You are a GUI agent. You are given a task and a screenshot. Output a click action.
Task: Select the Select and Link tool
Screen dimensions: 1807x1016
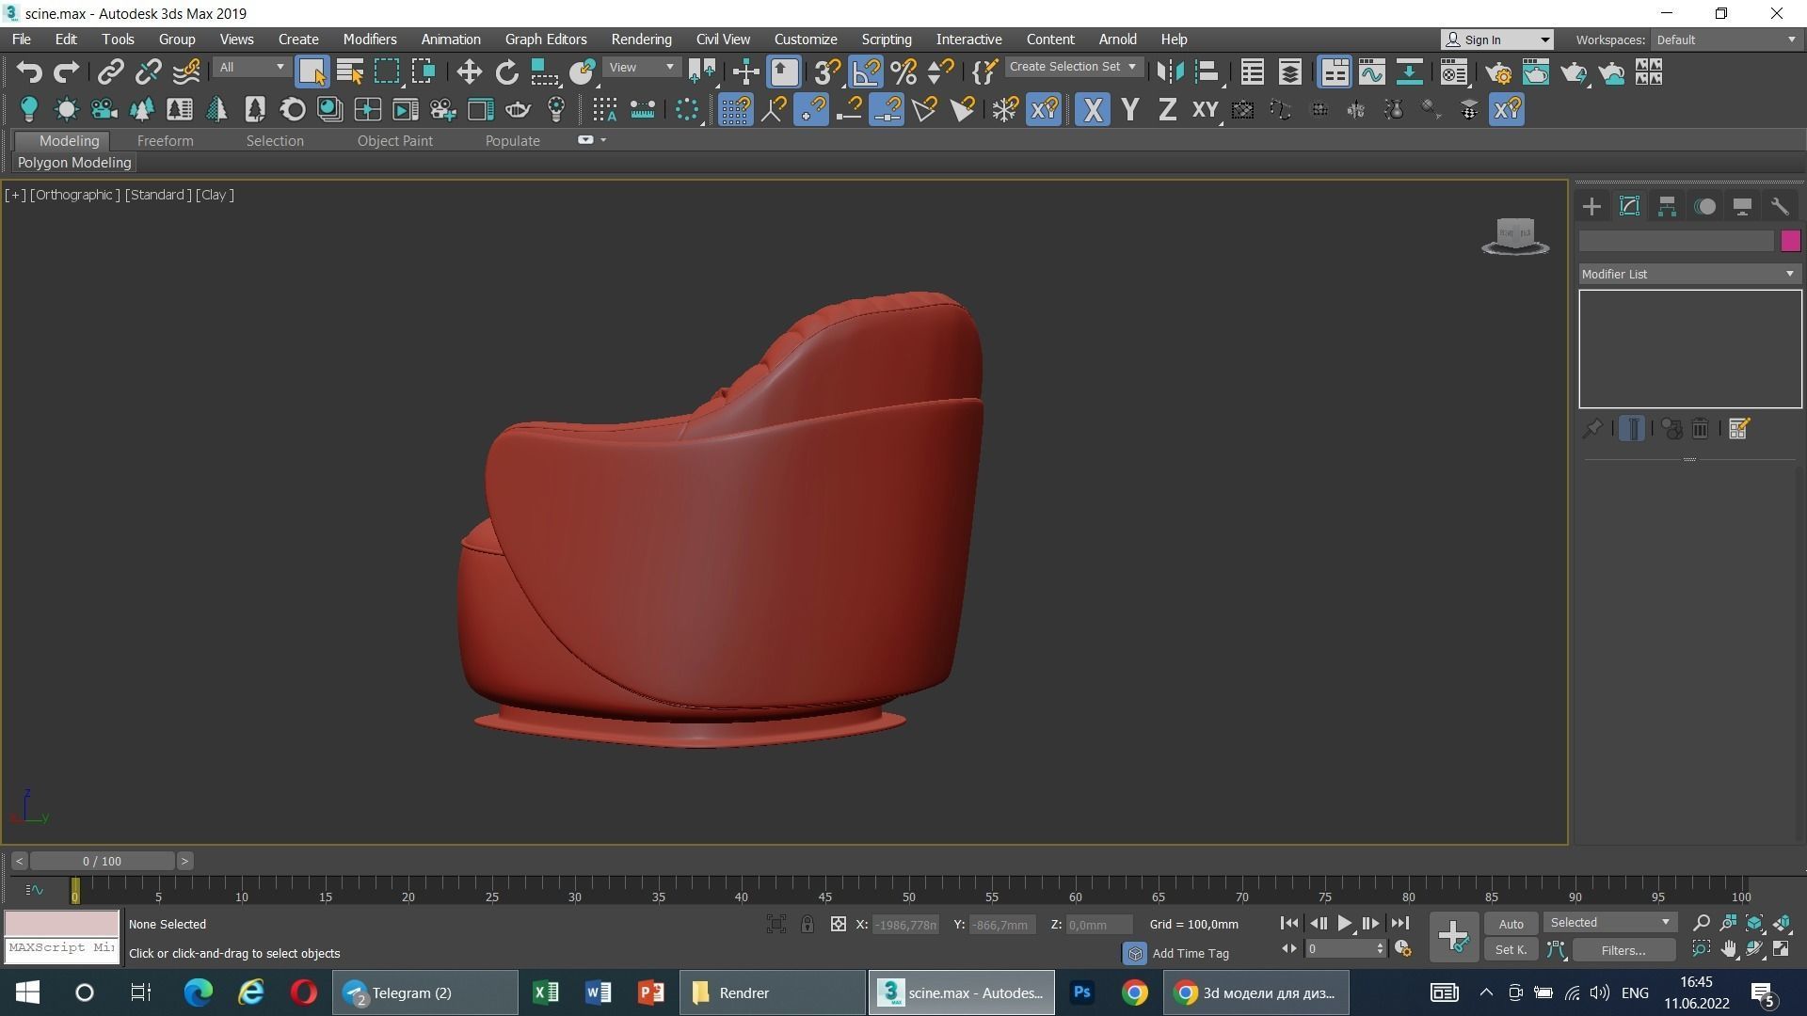coord(110,71)
